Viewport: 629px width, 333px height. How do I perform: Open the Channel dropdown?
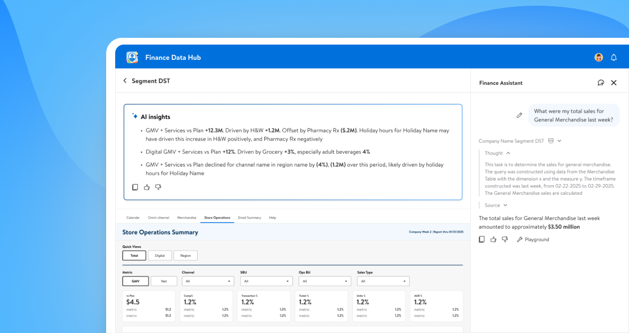pyautogui.click(x=207, y=281)
